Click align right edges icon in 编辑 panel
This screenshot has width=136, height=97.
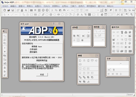[x=88, y=61]
